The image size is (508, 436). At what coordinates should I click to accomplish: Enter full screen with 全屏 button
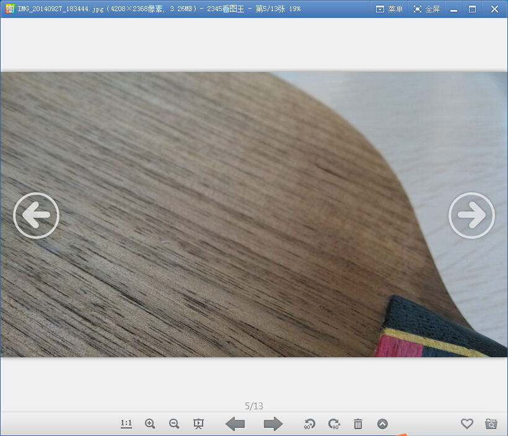426,9
